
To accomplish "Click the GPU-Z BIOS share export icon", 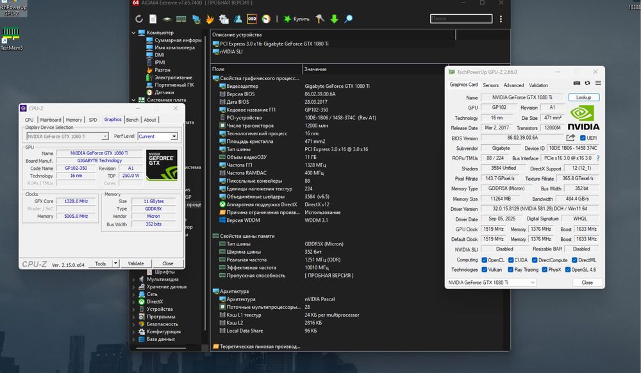I will pos(570,138).
